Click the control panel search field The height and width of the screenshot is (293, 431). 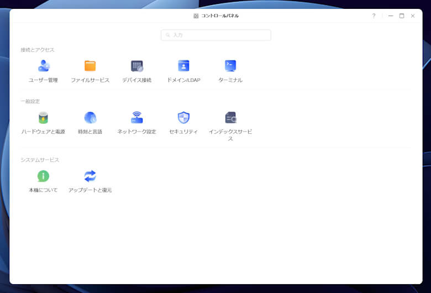pyautogui.click(x=220, y=35)
